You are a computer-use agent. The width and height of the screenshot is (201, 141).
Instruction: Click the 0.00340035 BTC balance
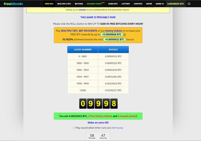(176, 4)
